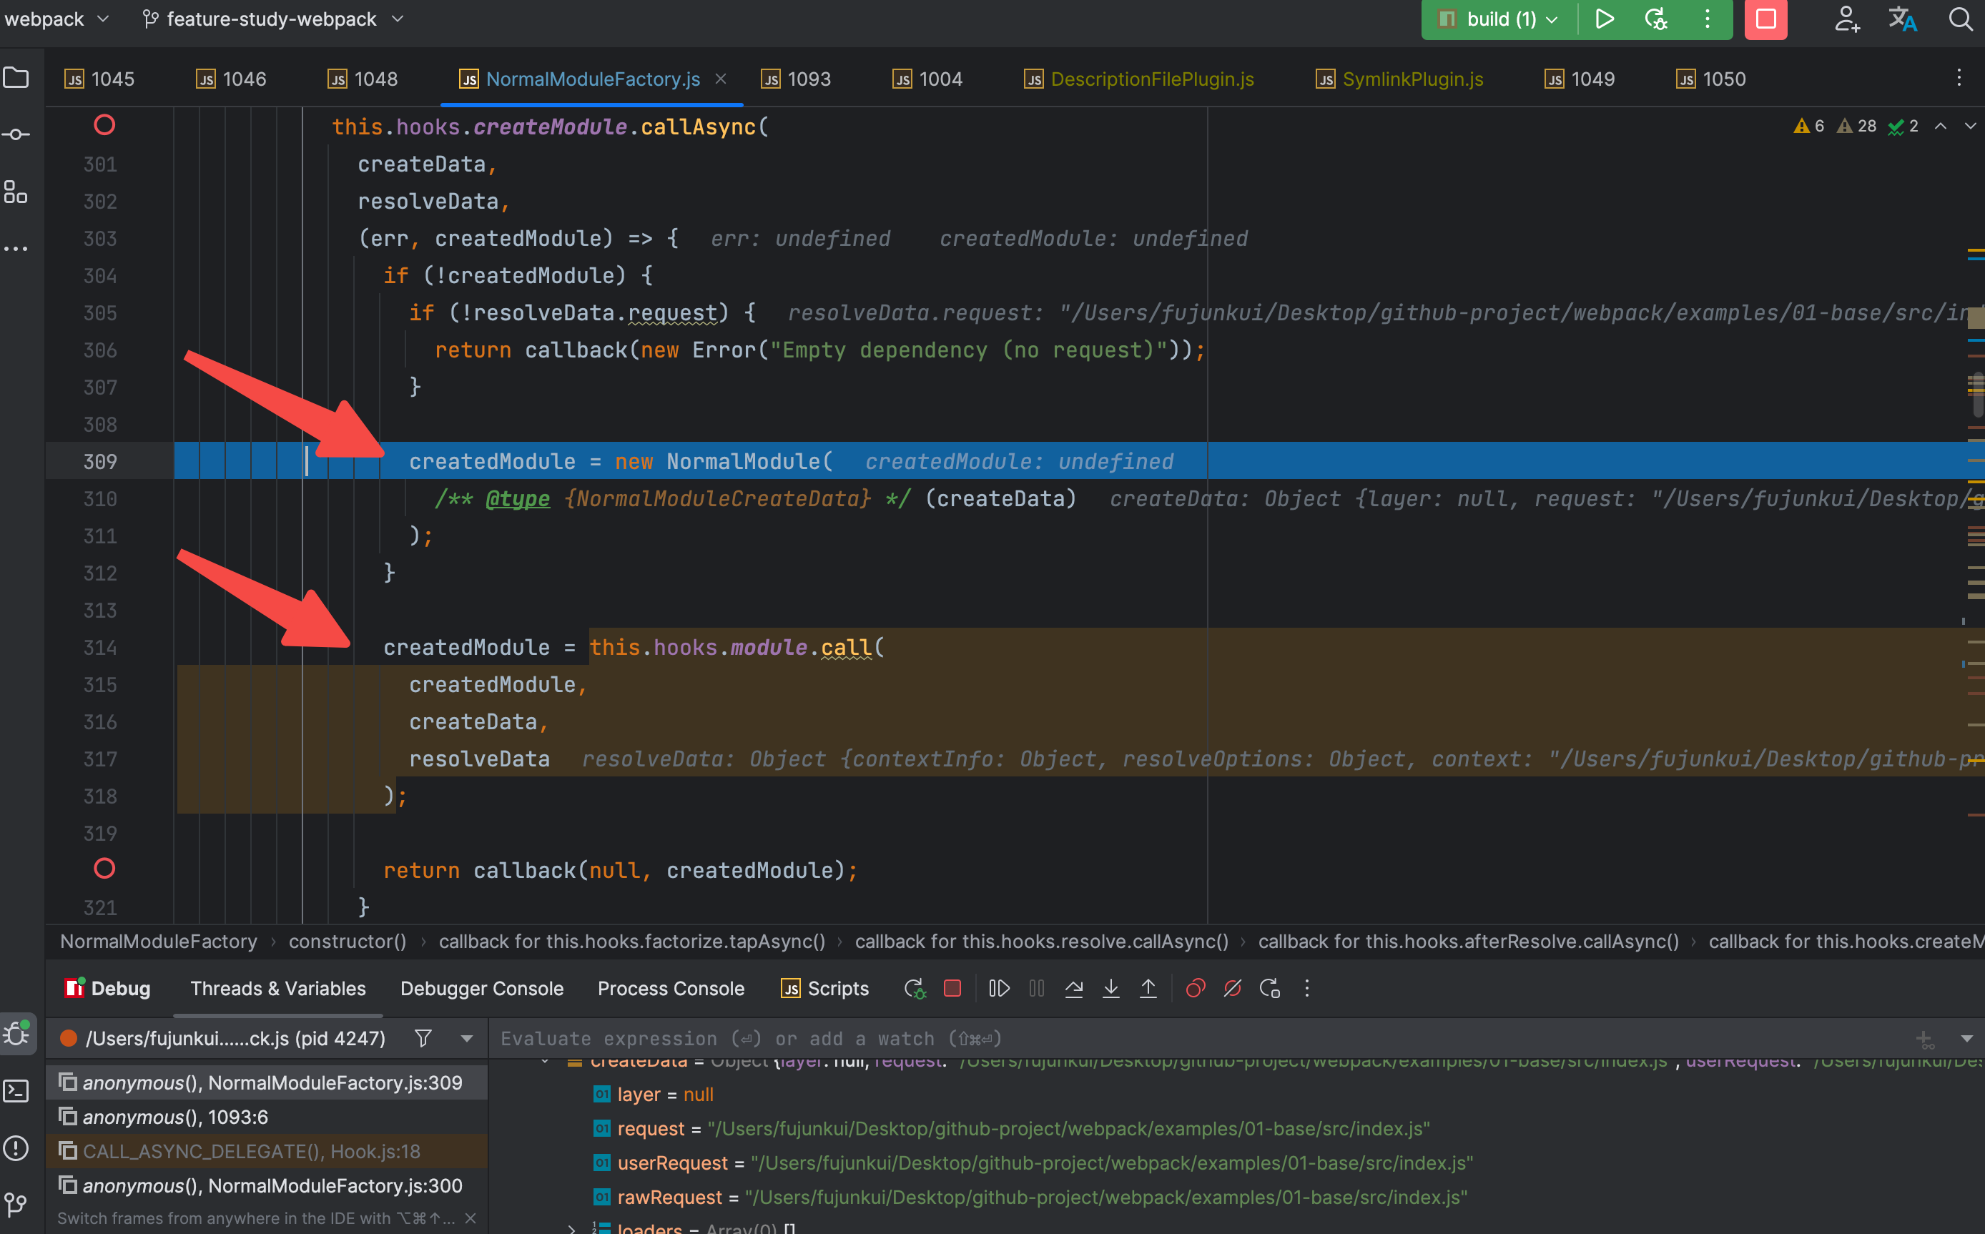Open the Debugger Console tab
Viewport: 1985px width, 1234px height.
[481, 988]
